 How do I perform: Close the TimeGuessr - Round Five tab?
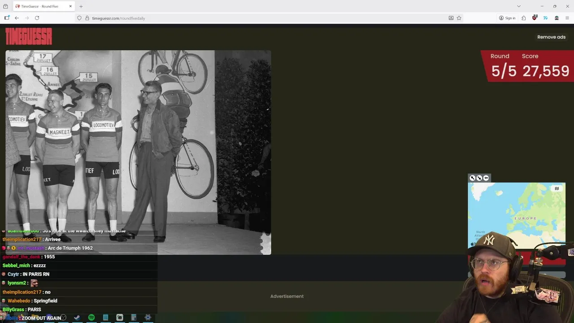pyautogui.click(x=70, y=6)
